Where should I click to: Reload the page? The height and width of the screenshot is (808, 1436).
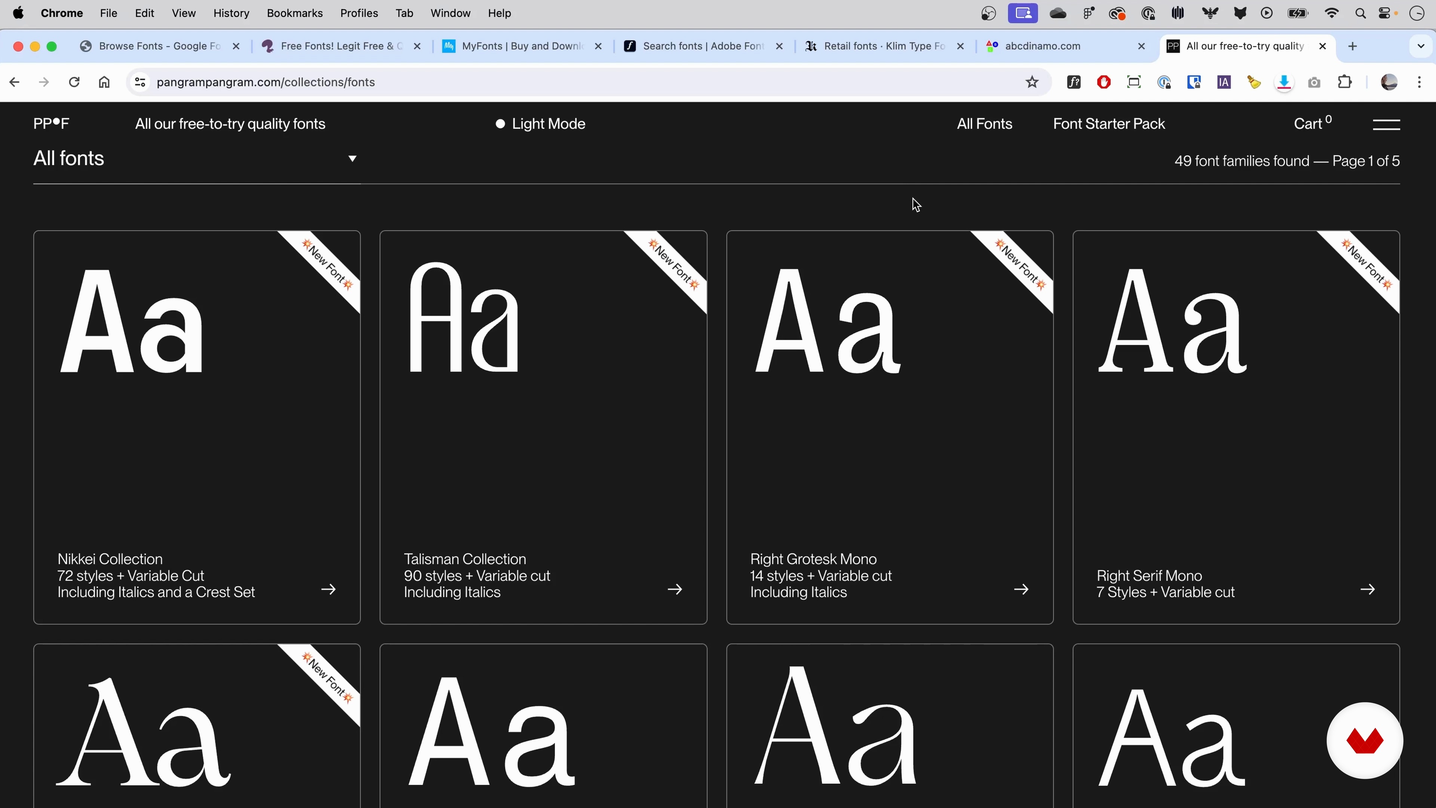[x=74, y=83]
